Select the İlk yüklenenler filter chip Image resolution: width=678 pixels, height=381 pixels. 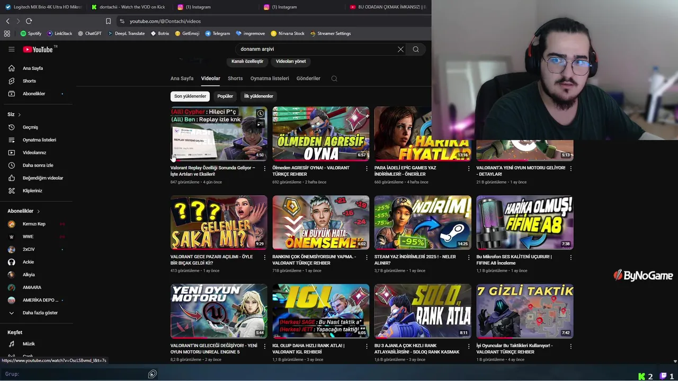[258, 96]
